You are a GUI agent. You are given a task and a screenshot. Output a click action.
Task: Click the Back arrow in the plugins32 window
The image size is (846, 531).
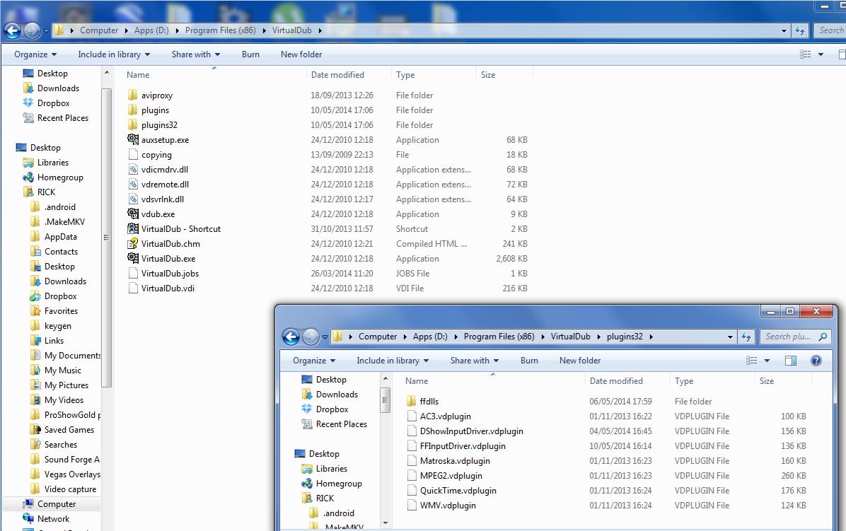tap(291, 337)
